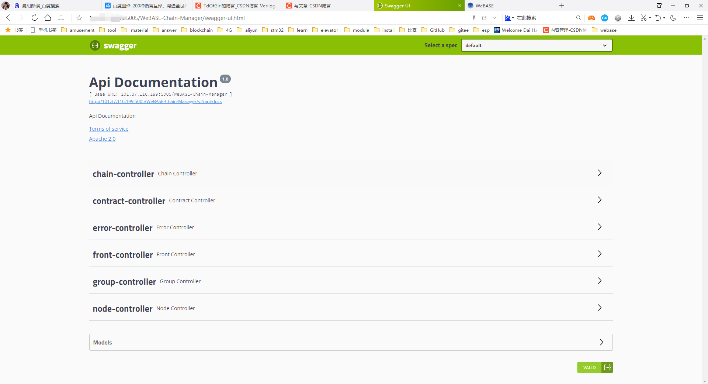Open the download manager icon
Screen dimensions: 708x384
632,18
